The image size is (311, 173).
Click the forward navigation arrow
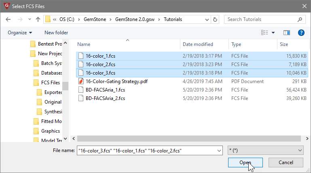click(20, 19)
